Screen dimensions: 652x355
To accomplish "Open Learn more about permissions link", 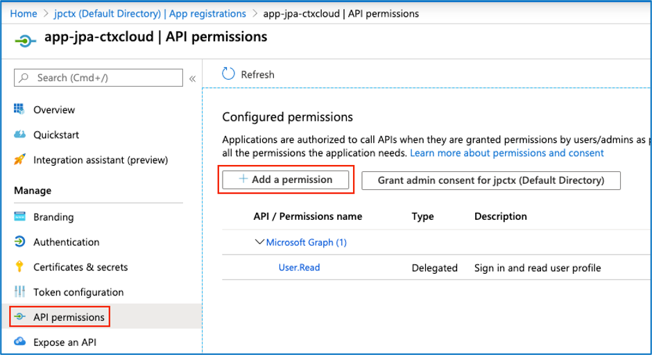I will 506,153.
